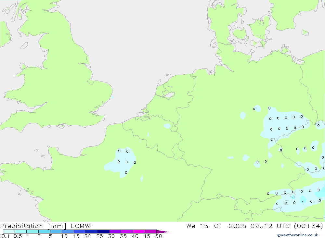The height and width of the screenshot is (238, 325).
Task: Select the 5–10 mm legend color swatch
Action: coord(56,232)
